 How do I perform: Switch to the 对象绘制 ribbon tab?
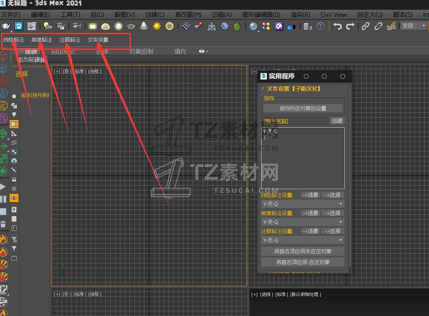coord(141,51)
